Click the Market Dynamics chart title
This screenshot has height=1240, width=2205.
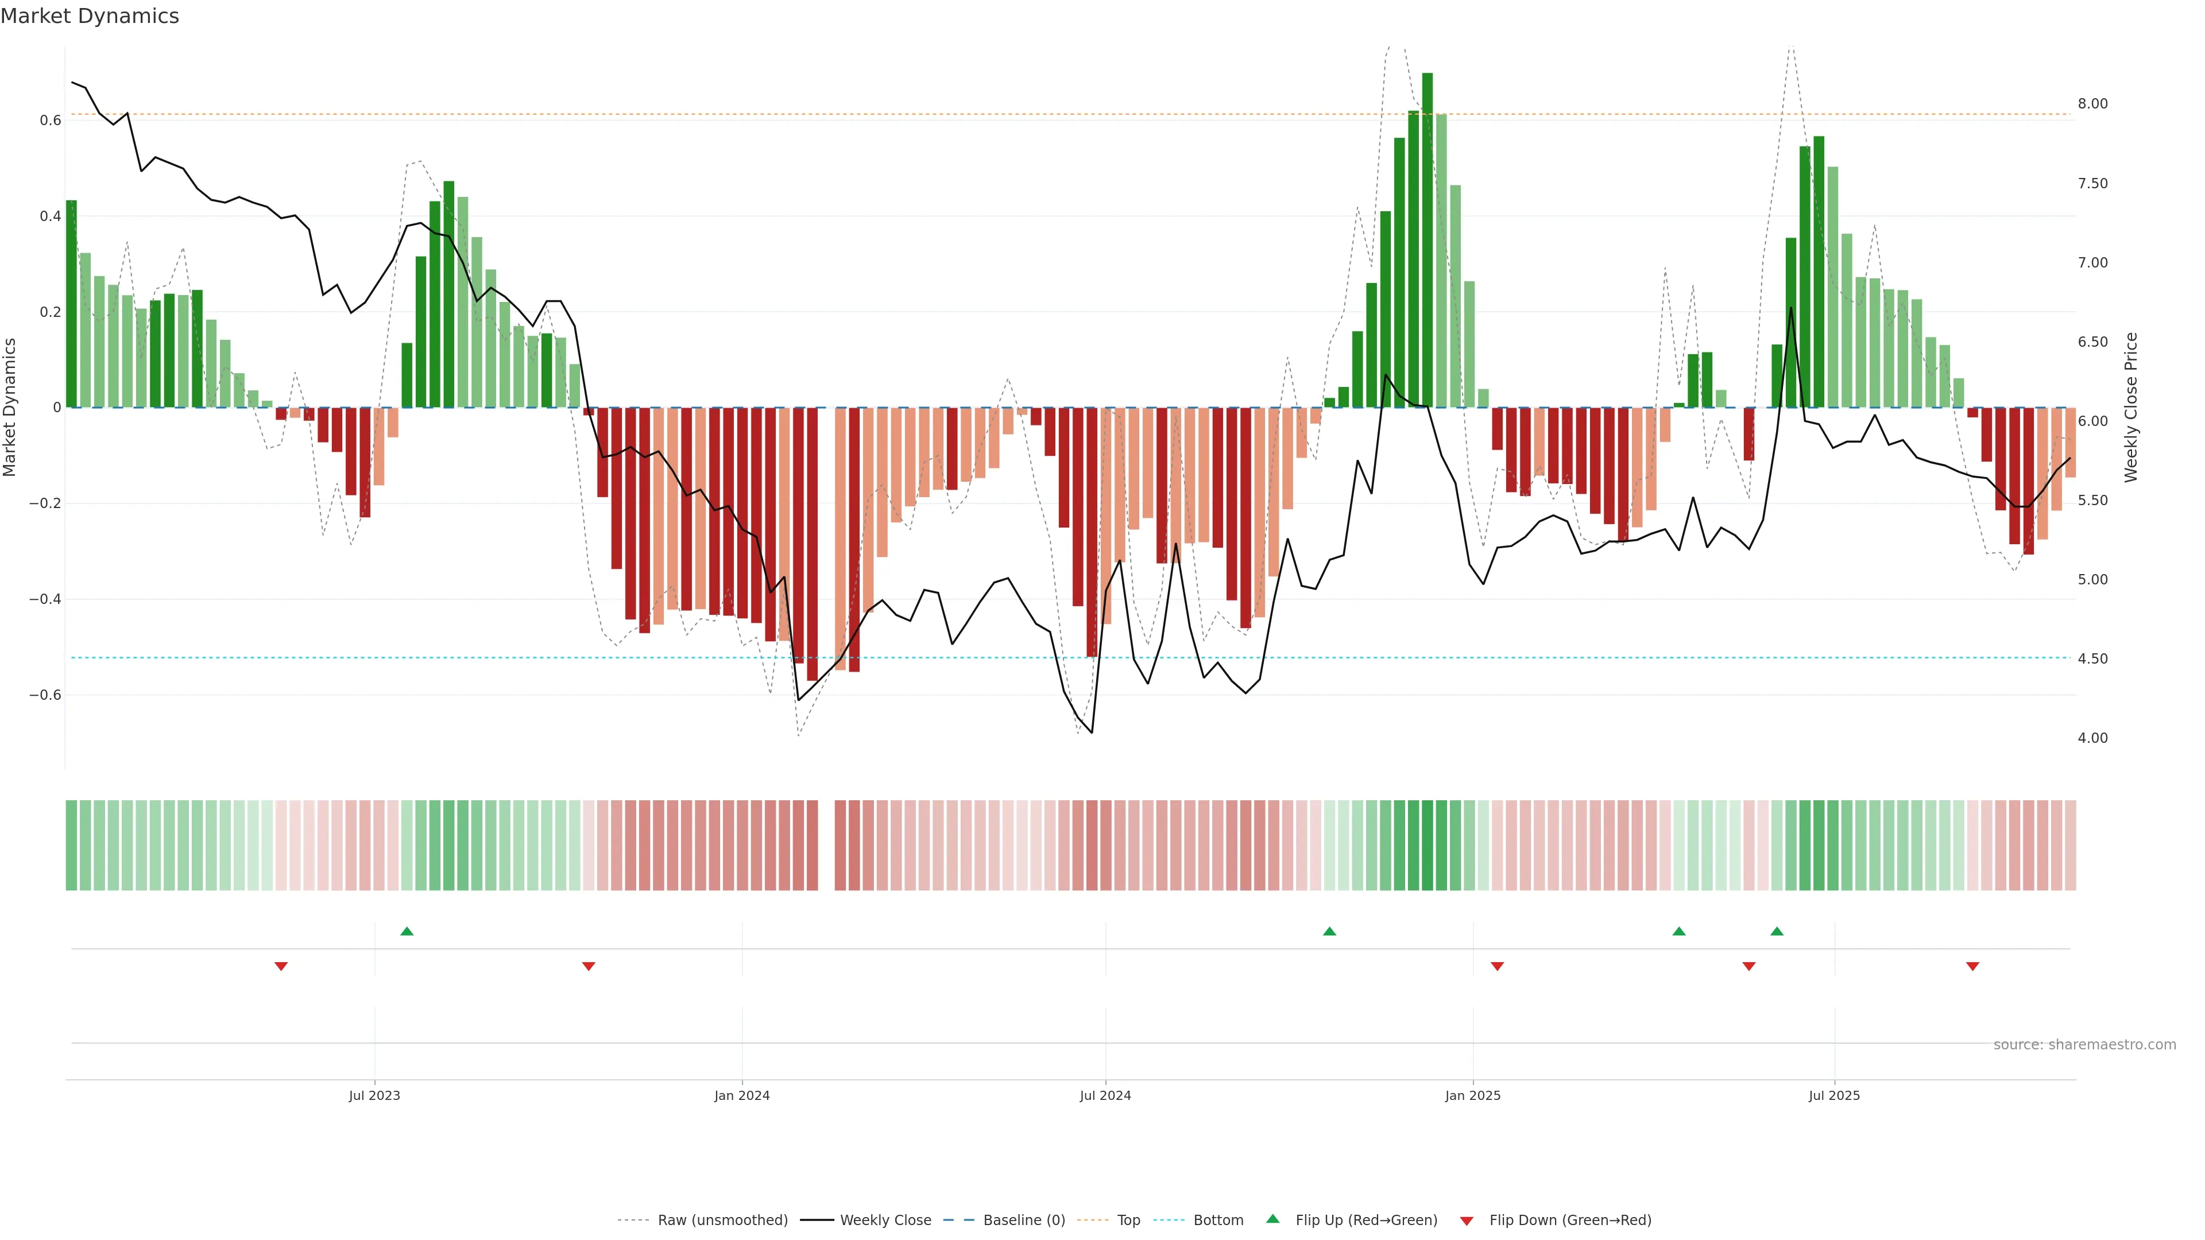pos(90,16)
